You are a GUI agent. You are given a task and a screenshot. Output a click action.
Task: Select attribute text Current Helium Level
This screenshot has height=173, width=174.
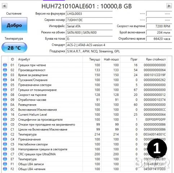pos(32,115)
